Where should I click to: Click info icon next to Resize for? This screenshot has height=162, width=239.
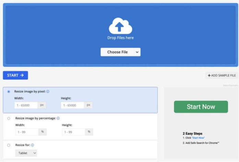(32, 145)
